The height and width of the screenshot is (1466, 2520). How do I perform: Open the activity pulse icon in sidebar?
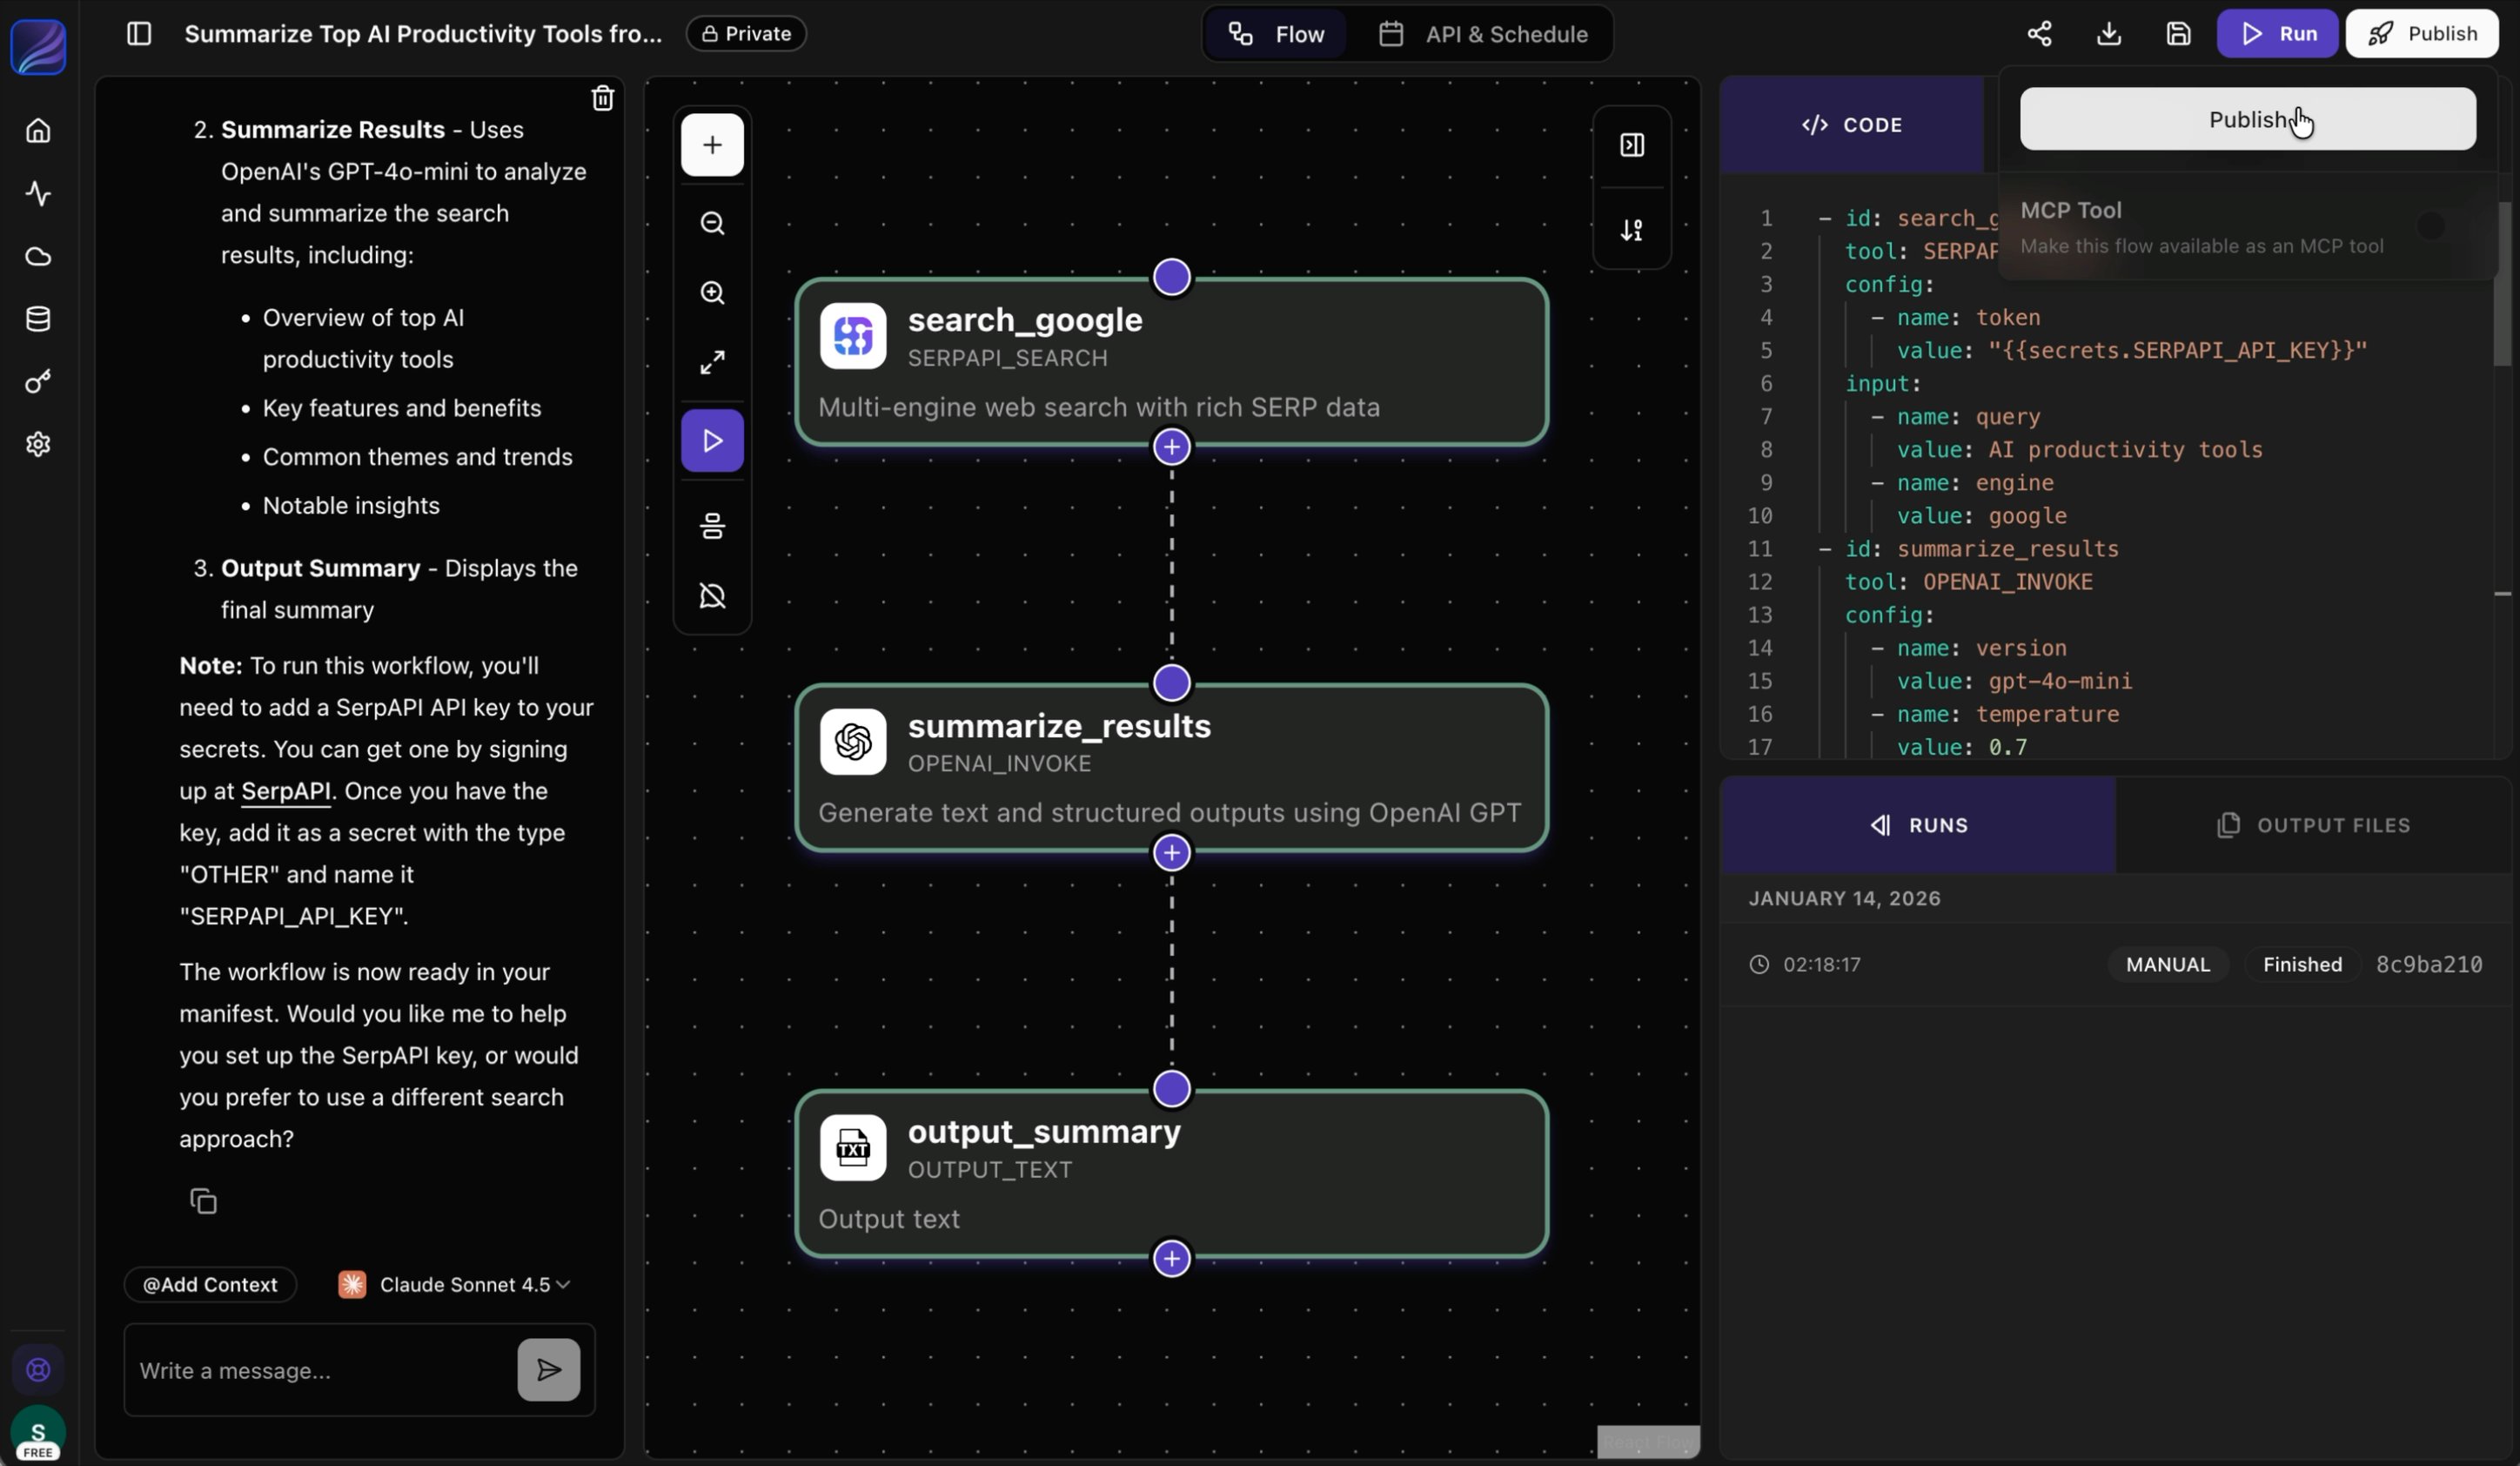pos(38,193)
